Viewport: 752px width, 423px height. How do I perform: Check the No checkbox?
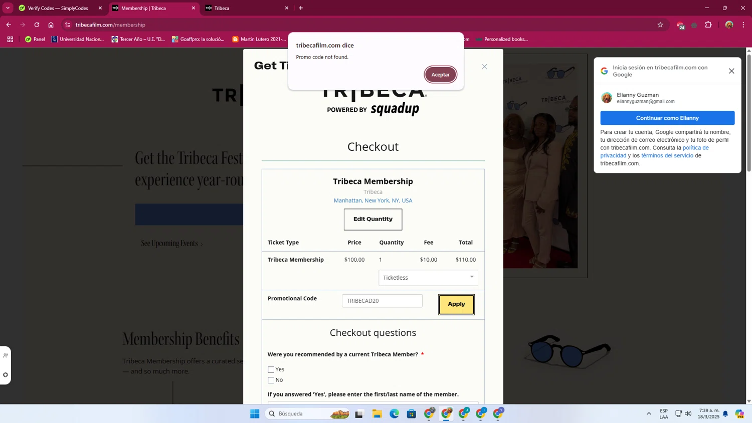[x=271, y=380]
